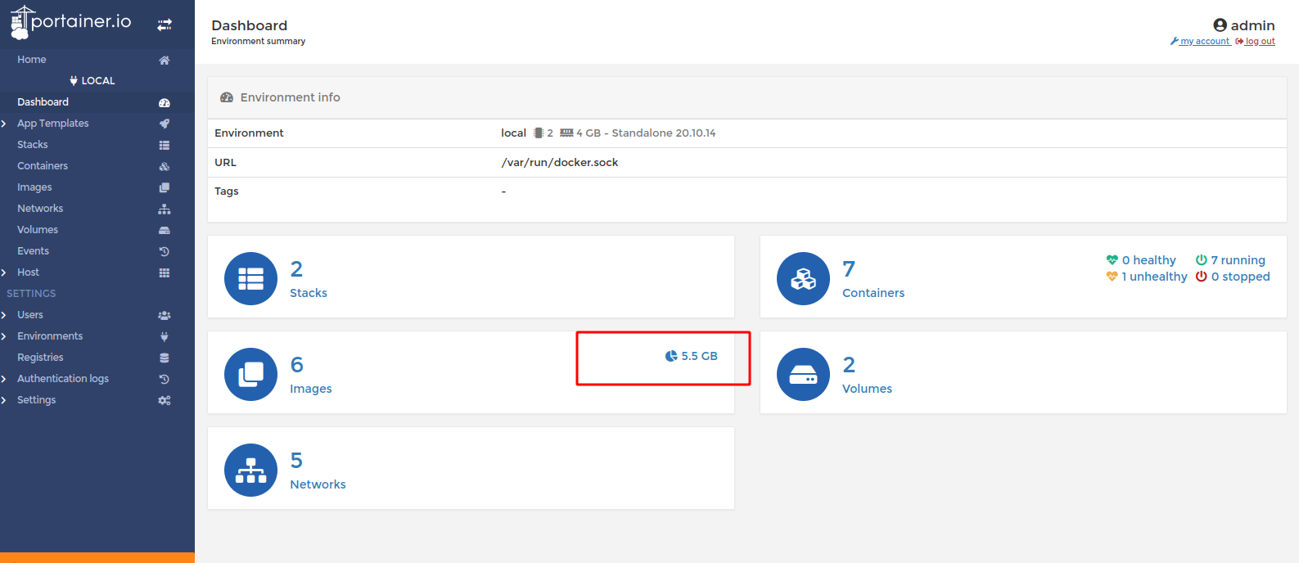Click the App Templates rocket icon
This screenshot has width=1299, height=563.
click(x=165, y=124)
